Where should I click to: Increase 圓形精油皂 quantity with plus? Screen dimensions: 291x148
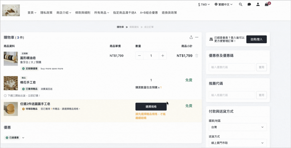coord(163,55)
